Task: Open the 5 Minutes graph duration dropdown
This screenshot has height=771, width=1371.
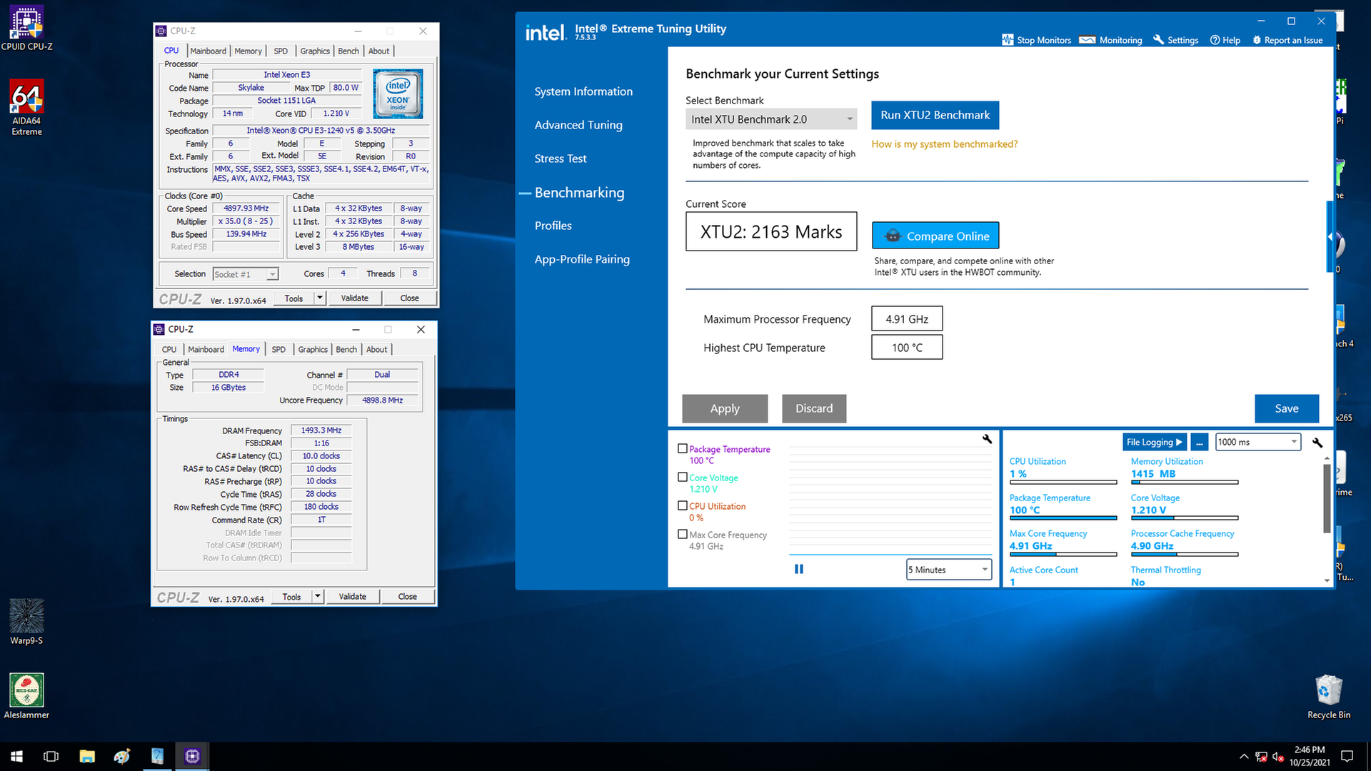Action: coord(949,570)
